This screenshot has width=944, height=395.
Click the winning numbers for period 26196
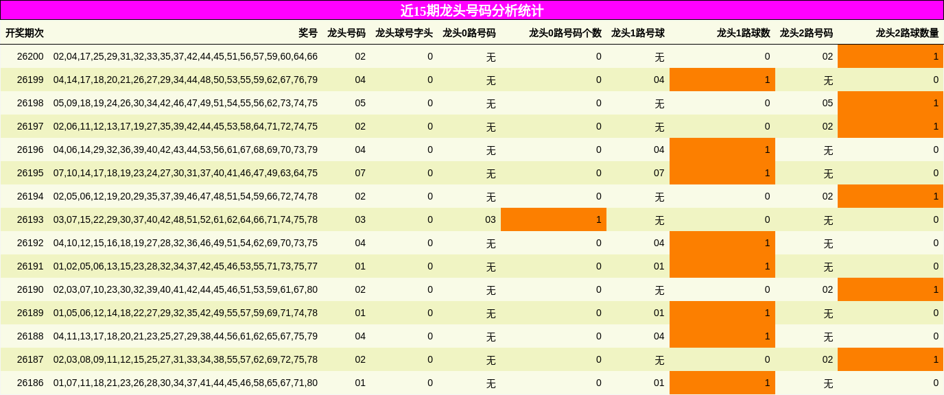pos(185,149)
